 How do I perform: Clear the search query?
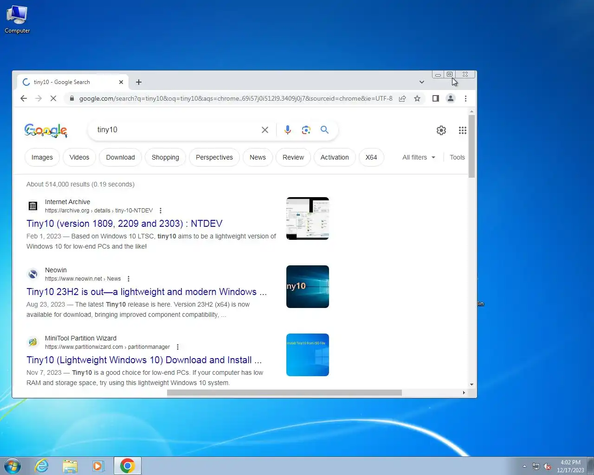point(265,130)
